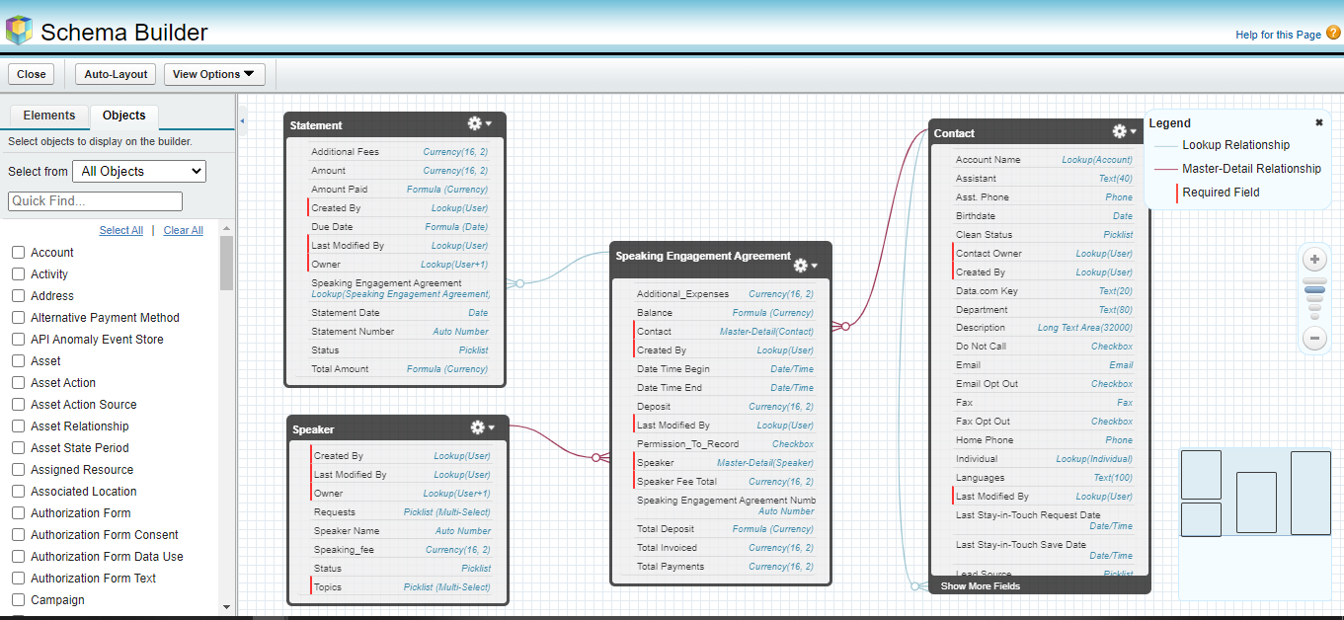
Task: Select the Additional Fees field in Statement
Action: click(399, 152)
